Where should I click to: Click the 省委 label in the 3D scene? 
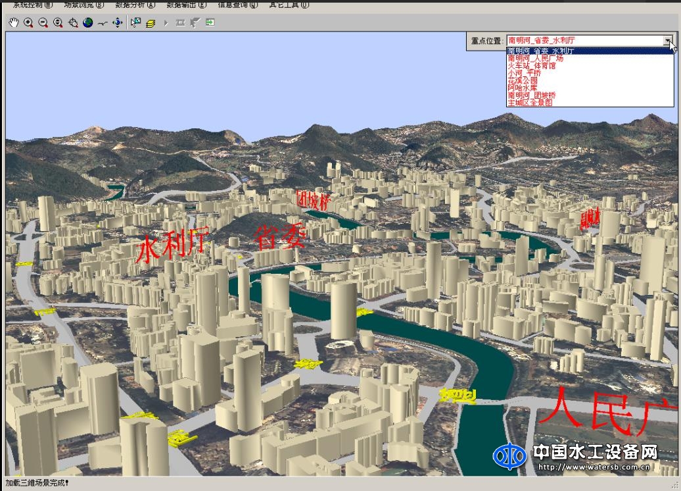(x=280, y=236)
